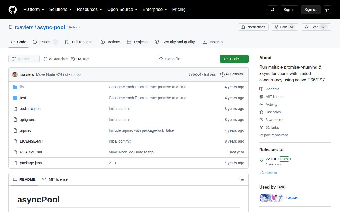Click the Sign in button
Viewport: 340px width, 212px height.
[x=289, y=10]
